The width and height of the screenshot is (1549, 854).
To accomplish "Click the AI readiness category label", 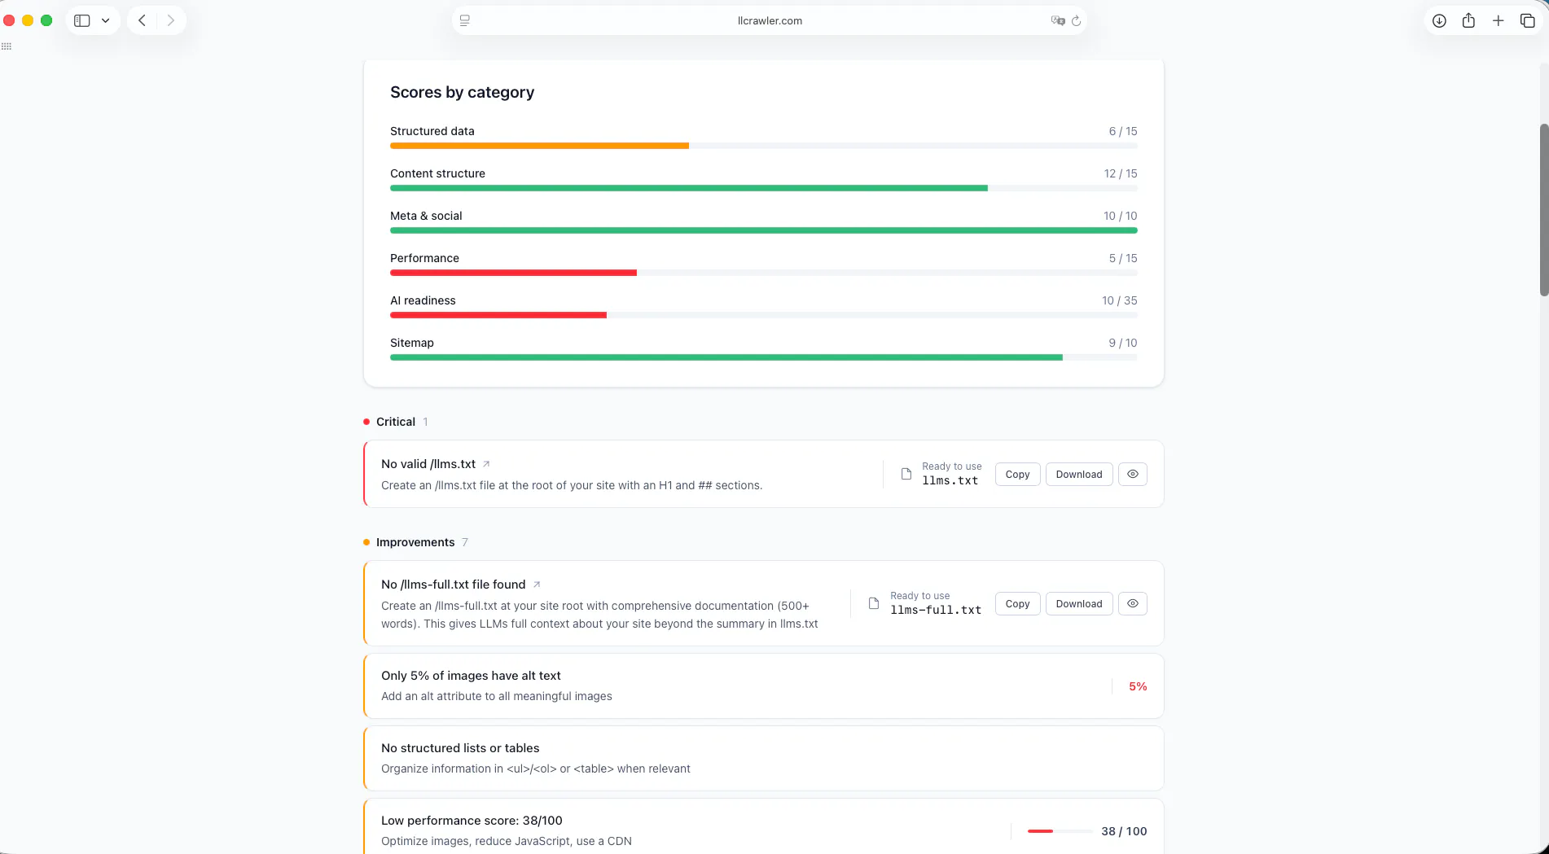I will 423,300.
